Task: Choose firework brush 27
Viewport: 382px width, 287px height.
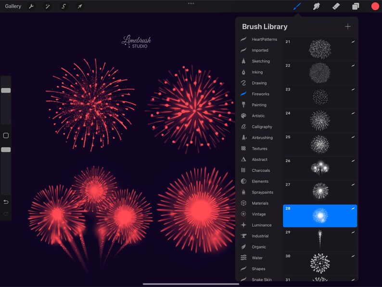Action: point(320,192)
